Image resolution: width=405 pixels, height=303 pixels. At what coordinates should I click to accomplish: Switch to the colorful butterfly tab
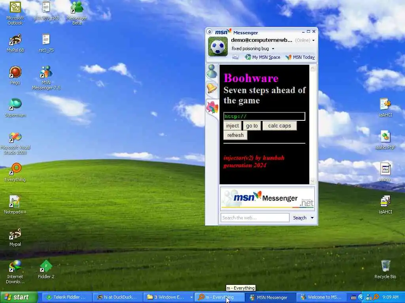pyautogui.click(x=212, y=107)
